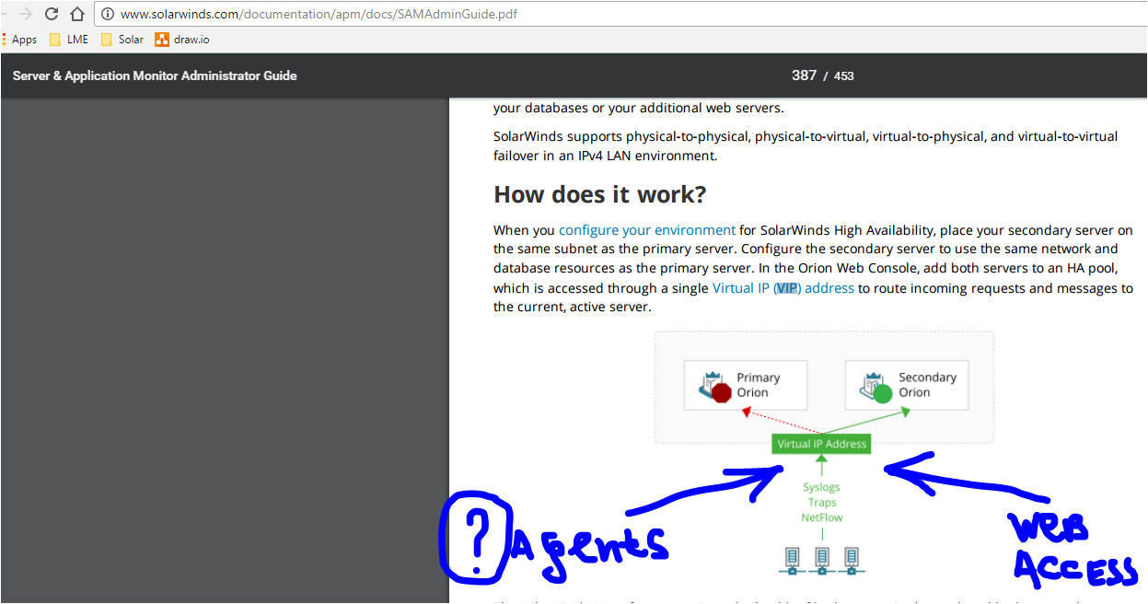This screenshot has width=1148, height=604.
Task: Click the PDF title Server & Application Monitor Administrator Guide
Action: (155, 75)
